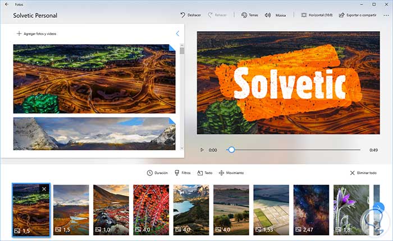Image resolution: width=393 pixels, height=241 pixels.
Task: Change aspect ratio via Horizontal (16:9)
Action: click(x=317, y=15)
